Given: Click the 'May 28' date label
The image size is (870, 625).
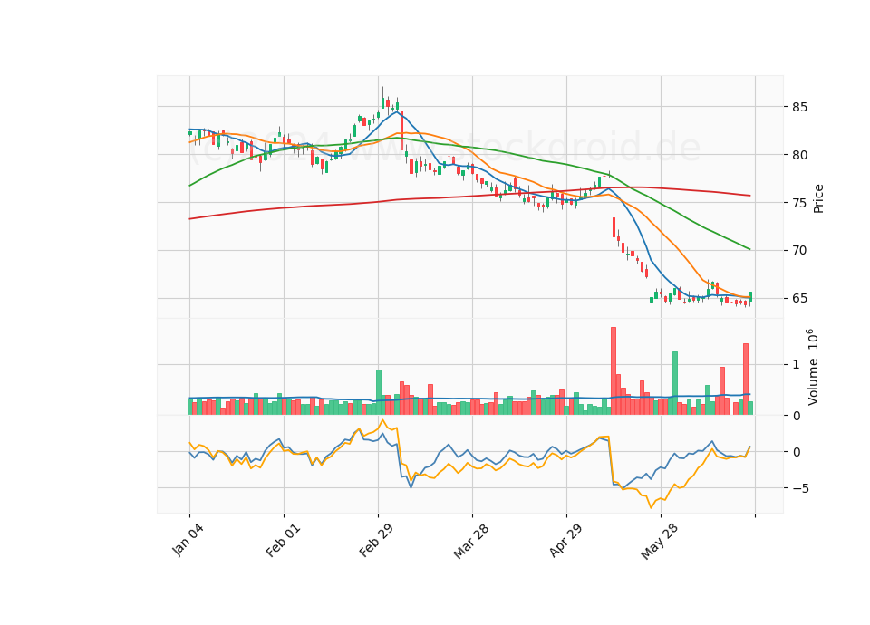Looking at the screenshot, I should pyautogui.click(x=659, y=541).
